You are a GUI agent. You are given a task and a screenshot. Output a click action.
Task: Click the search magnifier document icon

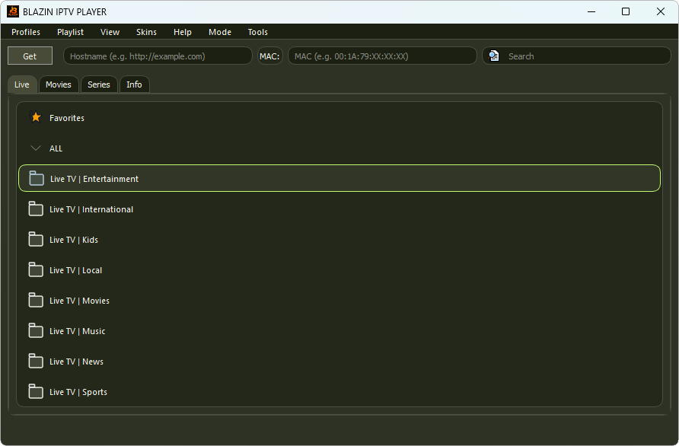[x=494, y=56]
